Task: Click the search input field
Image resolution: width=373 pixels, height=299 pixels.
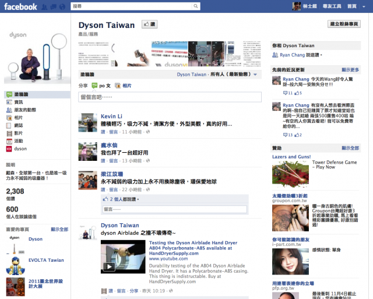Action: click(x=131, y=6)
